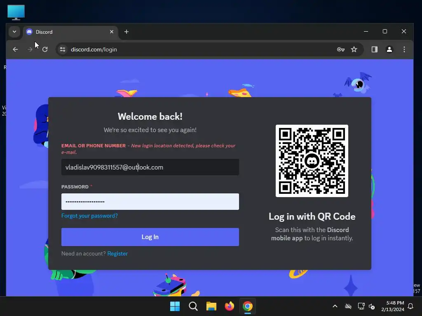Open a new browser tab
This screenshot has width=422, height=316.
(126, 32)
